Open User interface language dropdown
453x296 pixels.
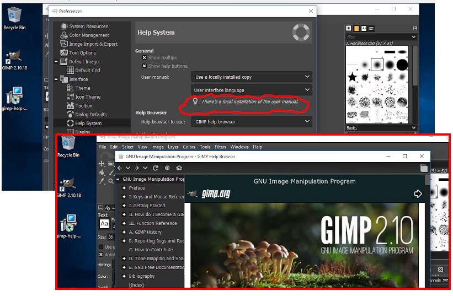252,90
